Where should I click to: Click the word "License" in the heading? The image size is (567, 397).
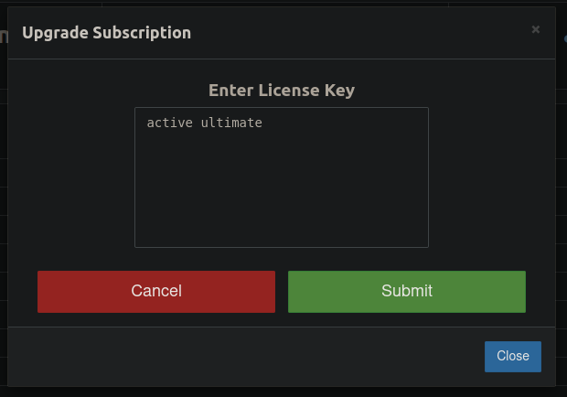coord(288,91)
